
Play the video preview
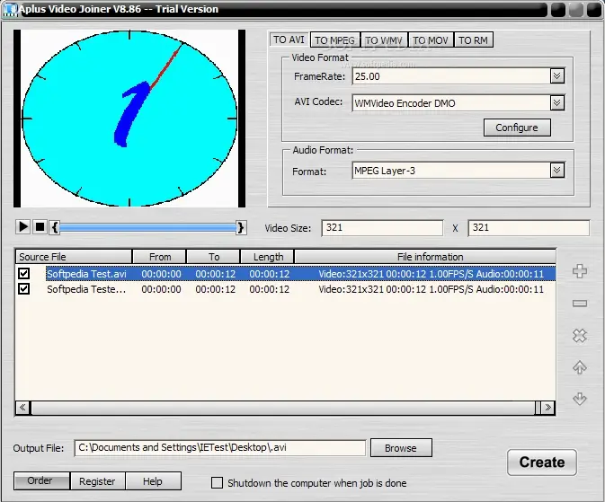pyautogui.click(x=23, y=227)
